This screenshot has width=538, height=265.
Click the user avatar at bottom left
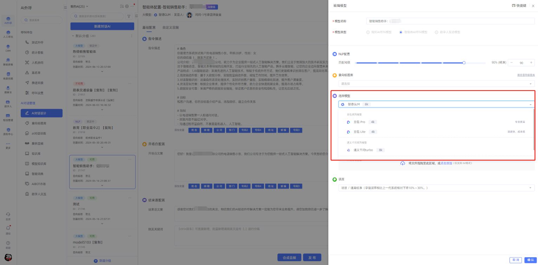[x=8, y=257]
